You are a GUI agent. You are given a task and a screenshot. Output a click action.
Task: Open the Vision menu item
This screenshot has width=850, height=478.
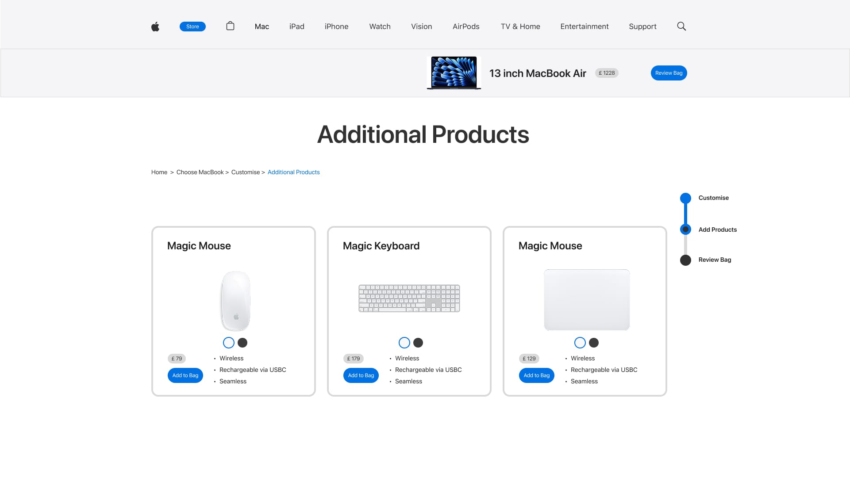tap(422, 27)
